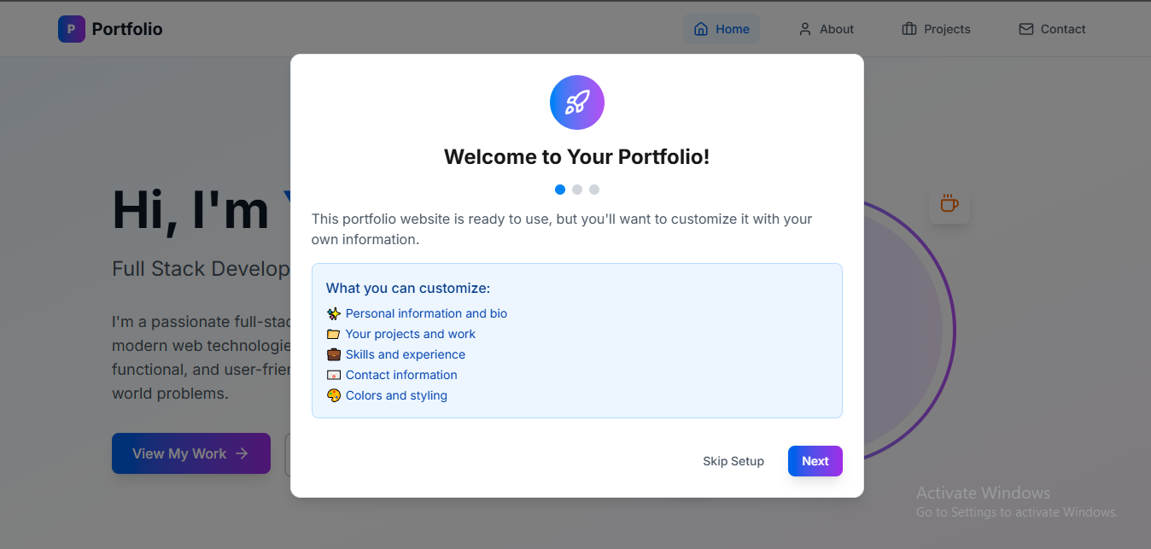Click the contact card icon beside Contact information
The width and height of the screenshot is (1151, 549).
click(x=333, y=375)
